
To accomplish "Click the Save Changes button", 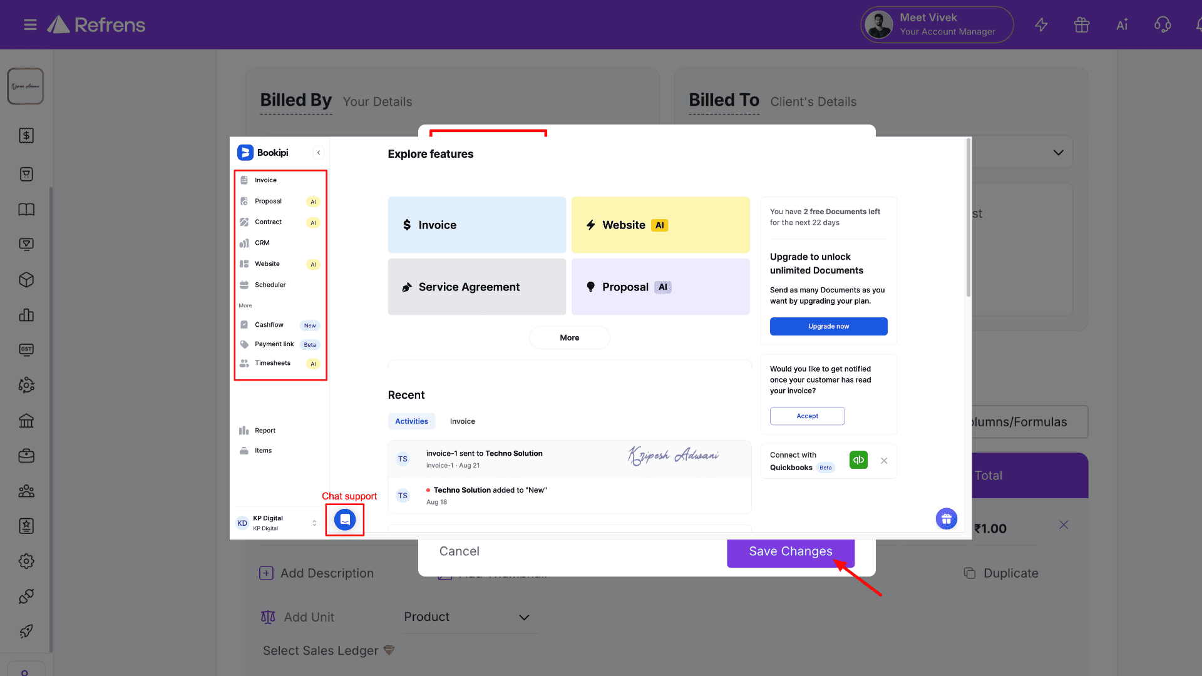I will tap(790, 551).
